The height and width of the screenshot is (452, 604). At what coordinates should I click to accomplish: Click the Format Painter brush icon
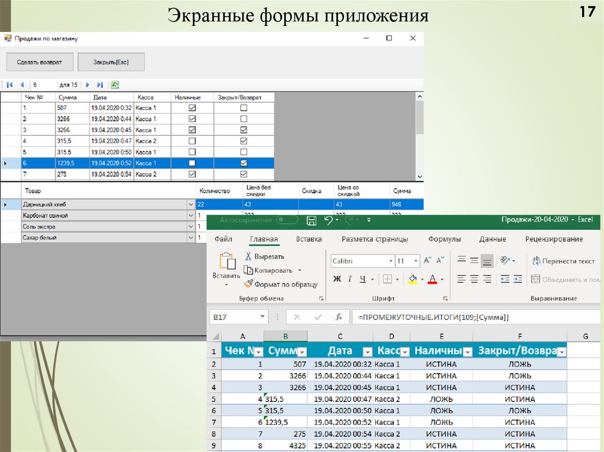[249, 284]
